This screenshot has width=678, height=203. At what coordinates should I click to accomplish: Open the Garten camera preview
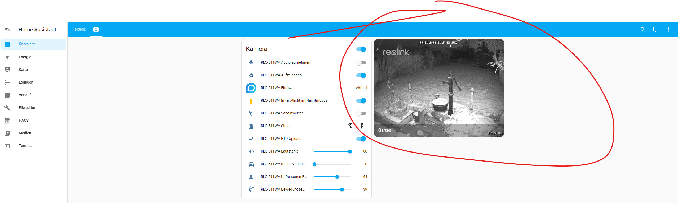coord(439,88)
